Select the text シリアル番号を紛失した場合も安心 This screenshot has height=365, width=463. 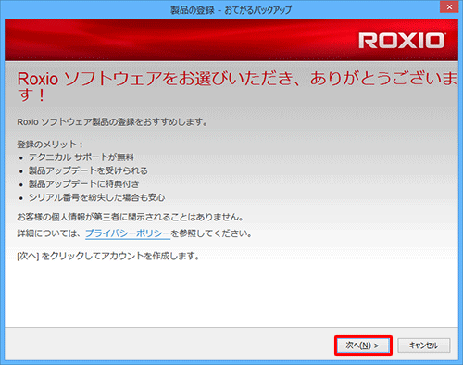pos(97,197)
